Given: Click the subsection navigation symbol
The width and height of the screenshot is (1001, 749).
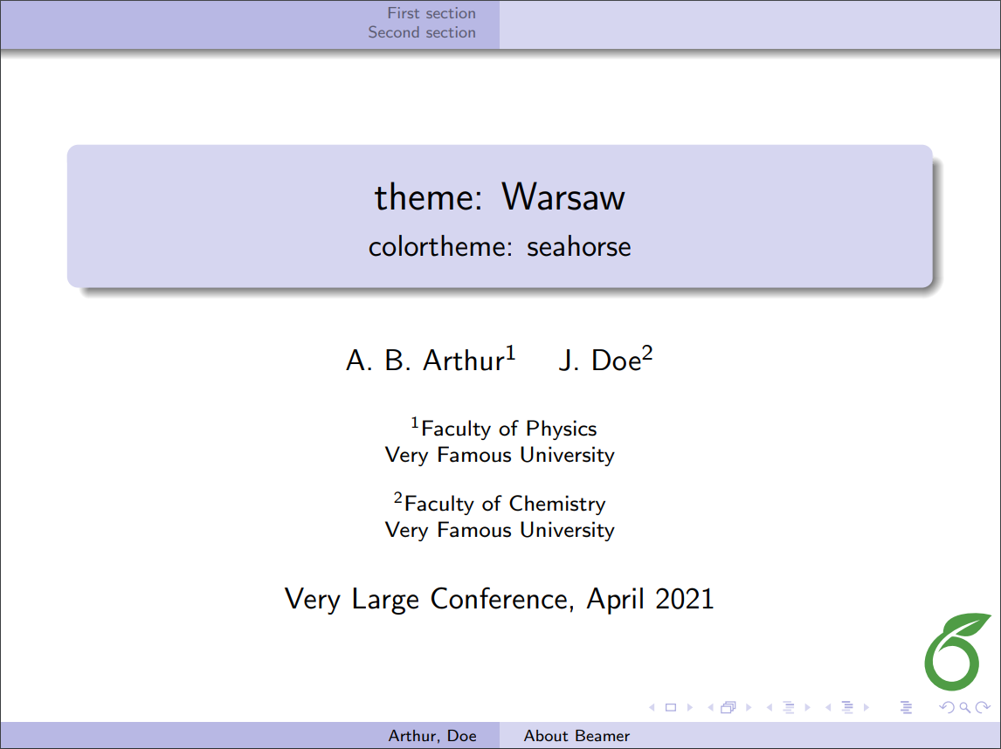Looking at the screenshot, I should click(x=789, y=707).
